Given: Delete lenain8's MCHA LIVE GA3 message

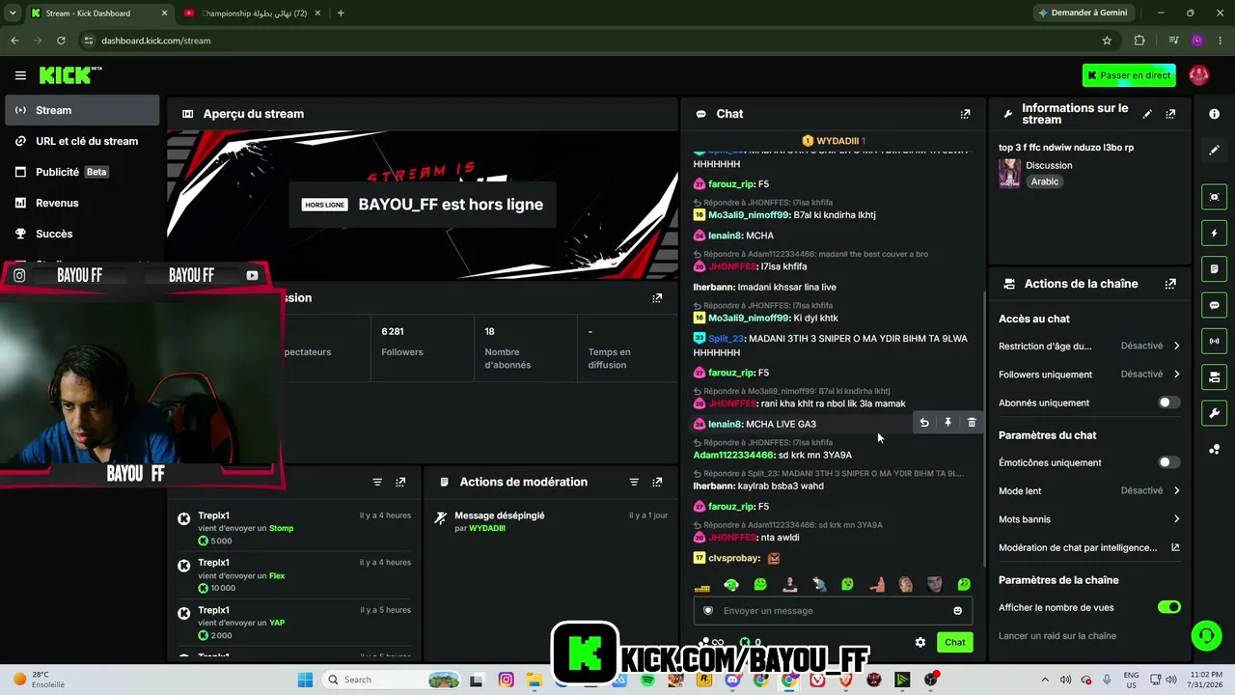Looking at the screenshot, I should [x=972, y=423].
